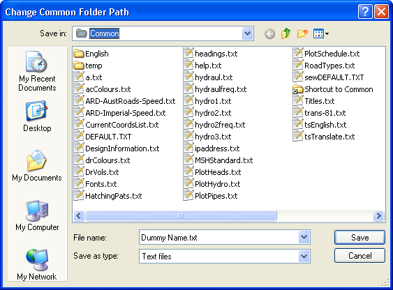Expand the Save in folder dropdown

coord(247,33)
